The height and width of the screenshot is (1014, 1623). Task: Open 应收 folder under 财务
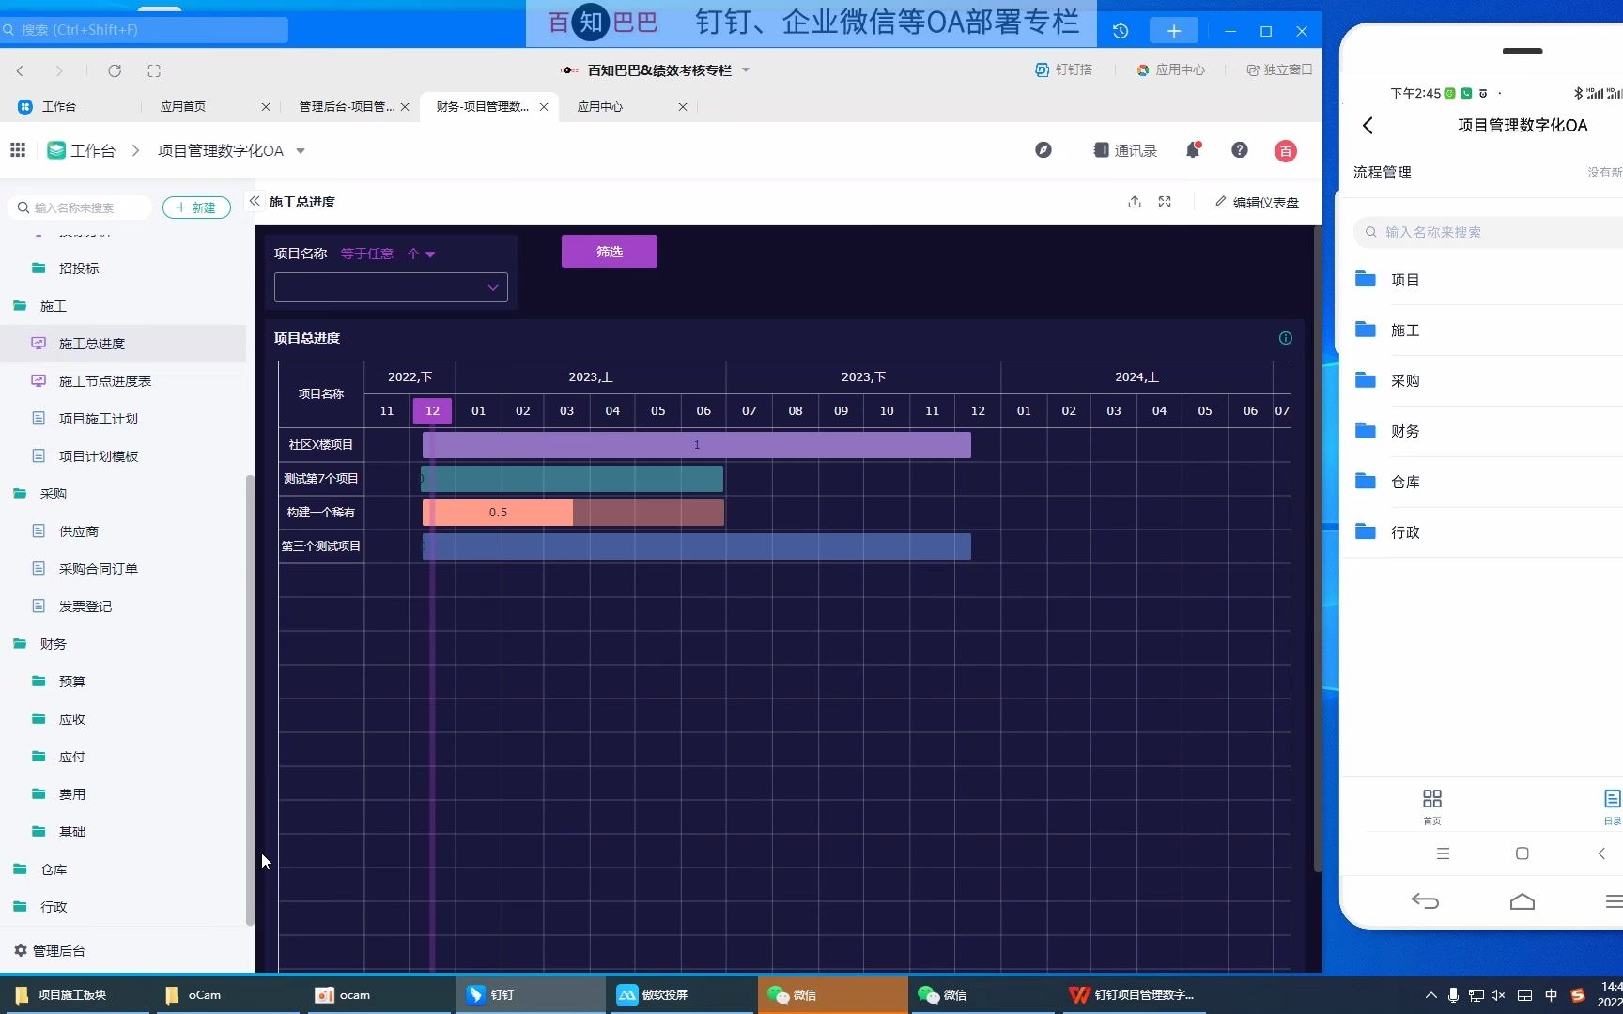point(72,719)
